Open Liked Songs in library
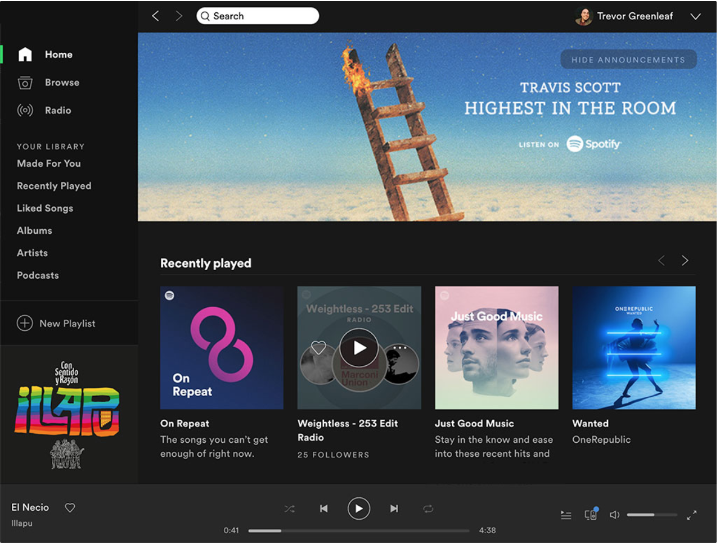The image size is (720, 545). click(45, 208)
